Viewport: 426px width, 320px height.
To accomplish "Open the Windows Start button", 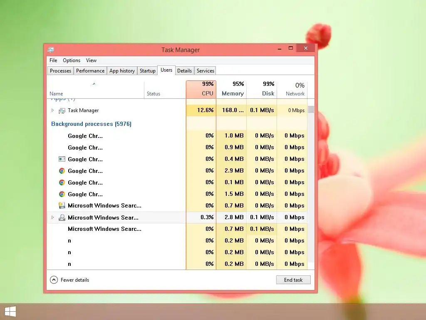I will pyautogui.click(x=10, y=311).
